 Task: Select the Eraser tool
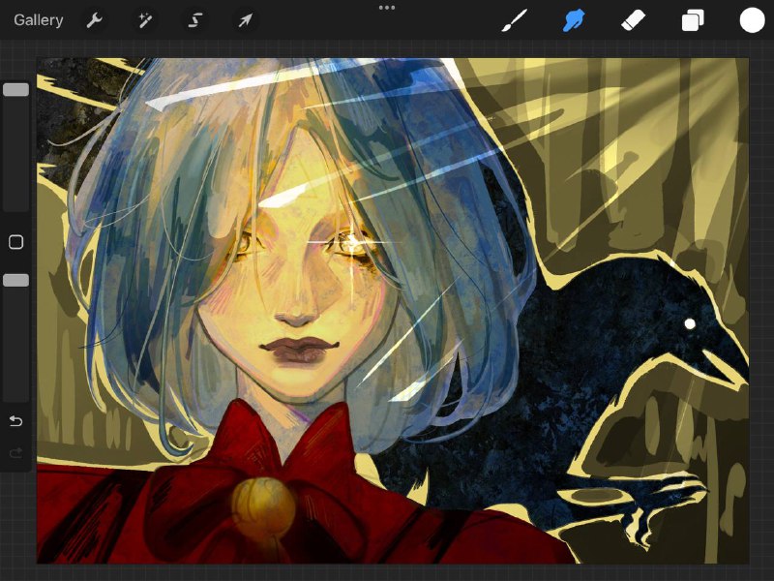point(634,20)
